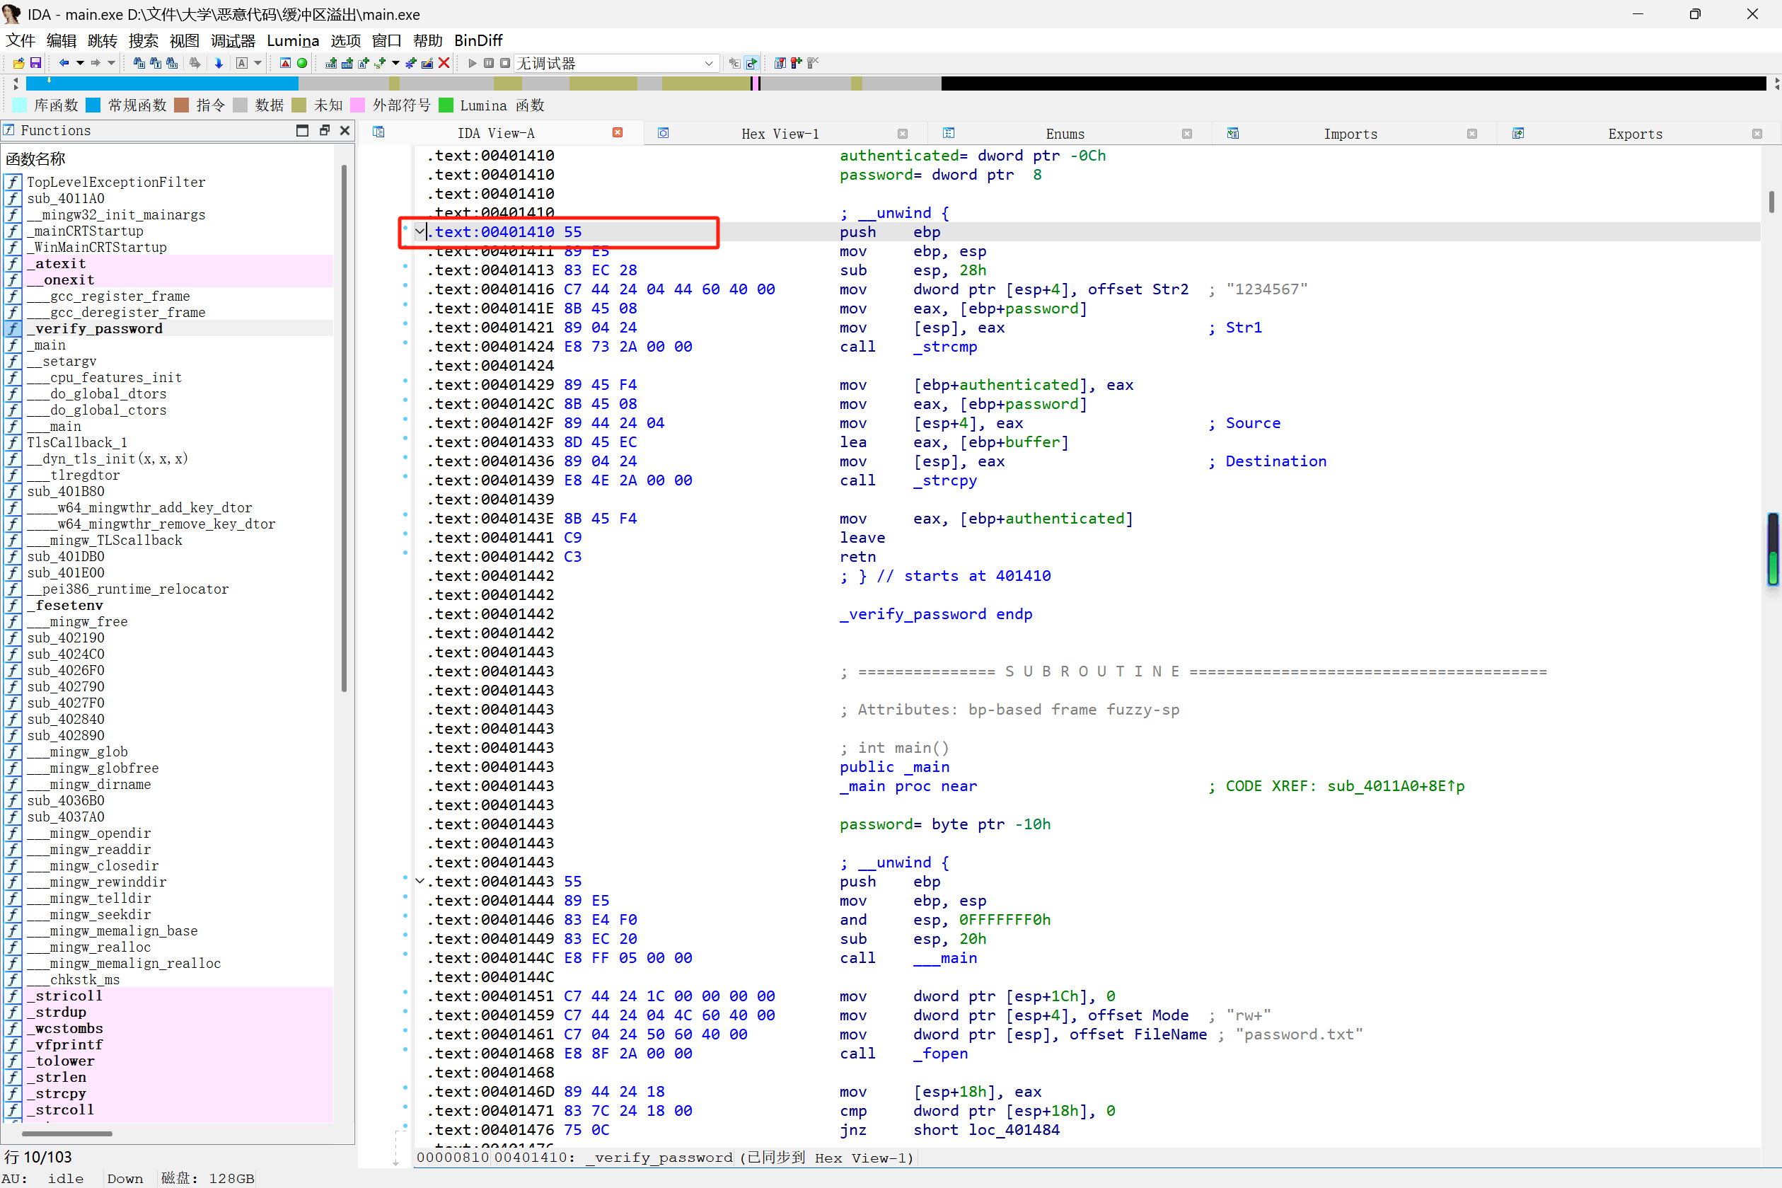Image resolution: width=1782 pixels, height=1188 pixels.
Task: Switch to the Imports tab
Action: tap(1350, 134)
